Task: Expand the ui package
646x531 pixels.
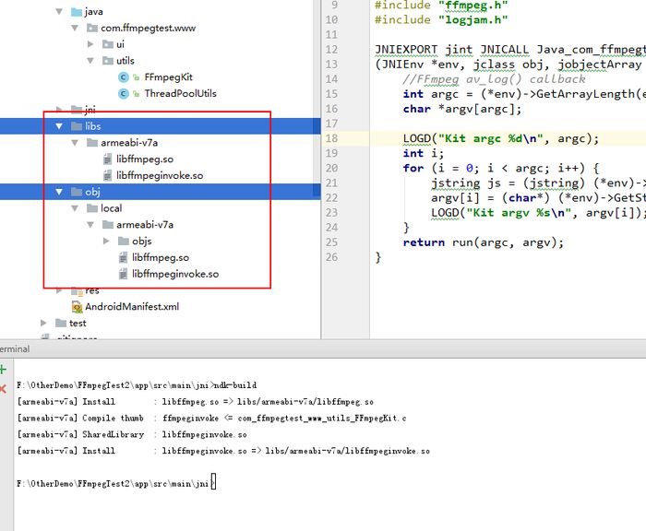Action: click(x=92, y=44)
